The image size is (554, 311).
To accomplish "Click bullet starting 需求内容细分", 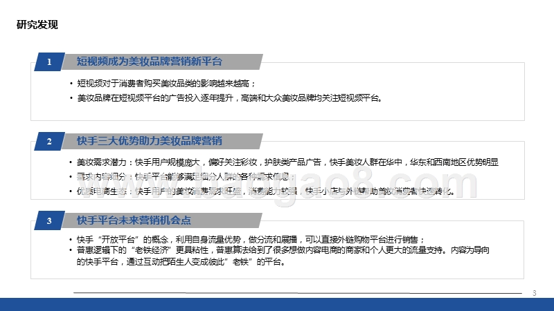I will click(x=186, y=177).
